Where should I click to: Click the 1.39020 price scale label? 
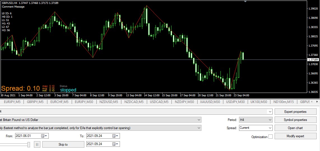click(314, 9)
